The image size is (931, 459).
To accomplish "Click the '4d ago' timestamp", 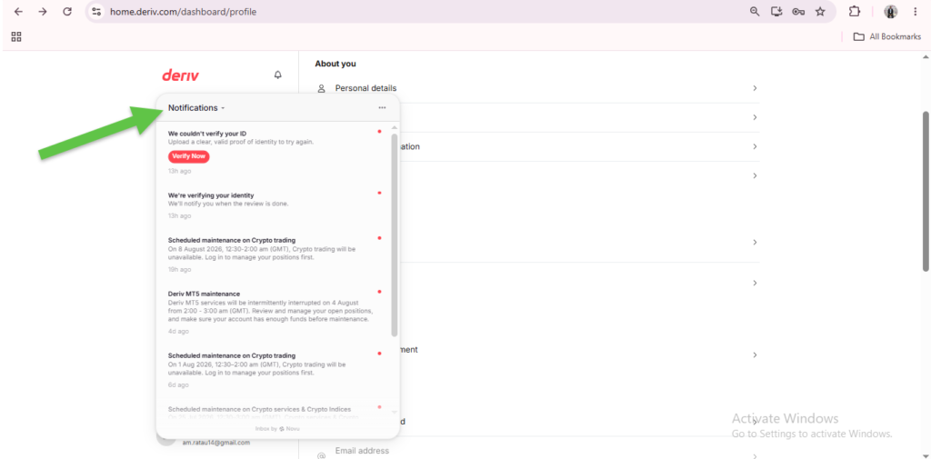I will point(178,332).
